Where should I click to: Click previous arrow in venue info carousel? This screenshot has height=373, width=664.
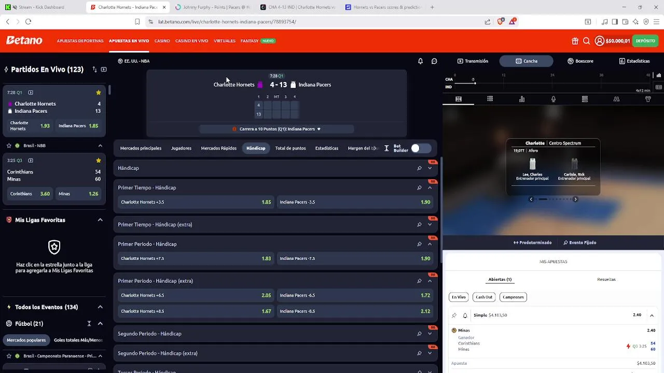point(531,199)
